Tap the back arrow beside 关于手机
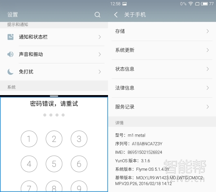 pyautogui.click(x=116, y=15)
